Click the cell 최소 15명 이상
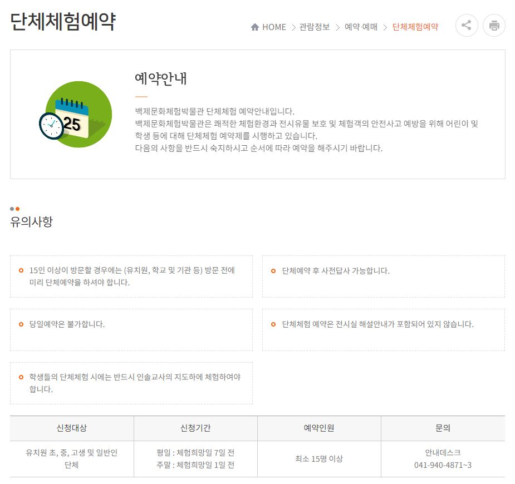Screen dimensions: 515x484 [x=319, y=459]
